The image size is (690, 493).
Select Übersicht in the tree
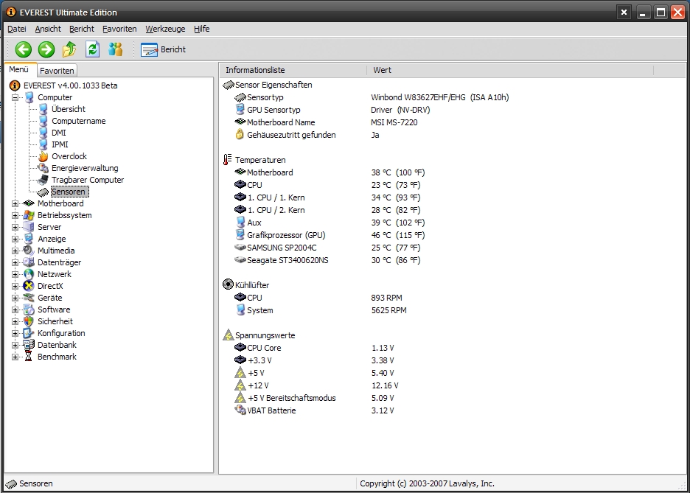[x=69, y=109]
